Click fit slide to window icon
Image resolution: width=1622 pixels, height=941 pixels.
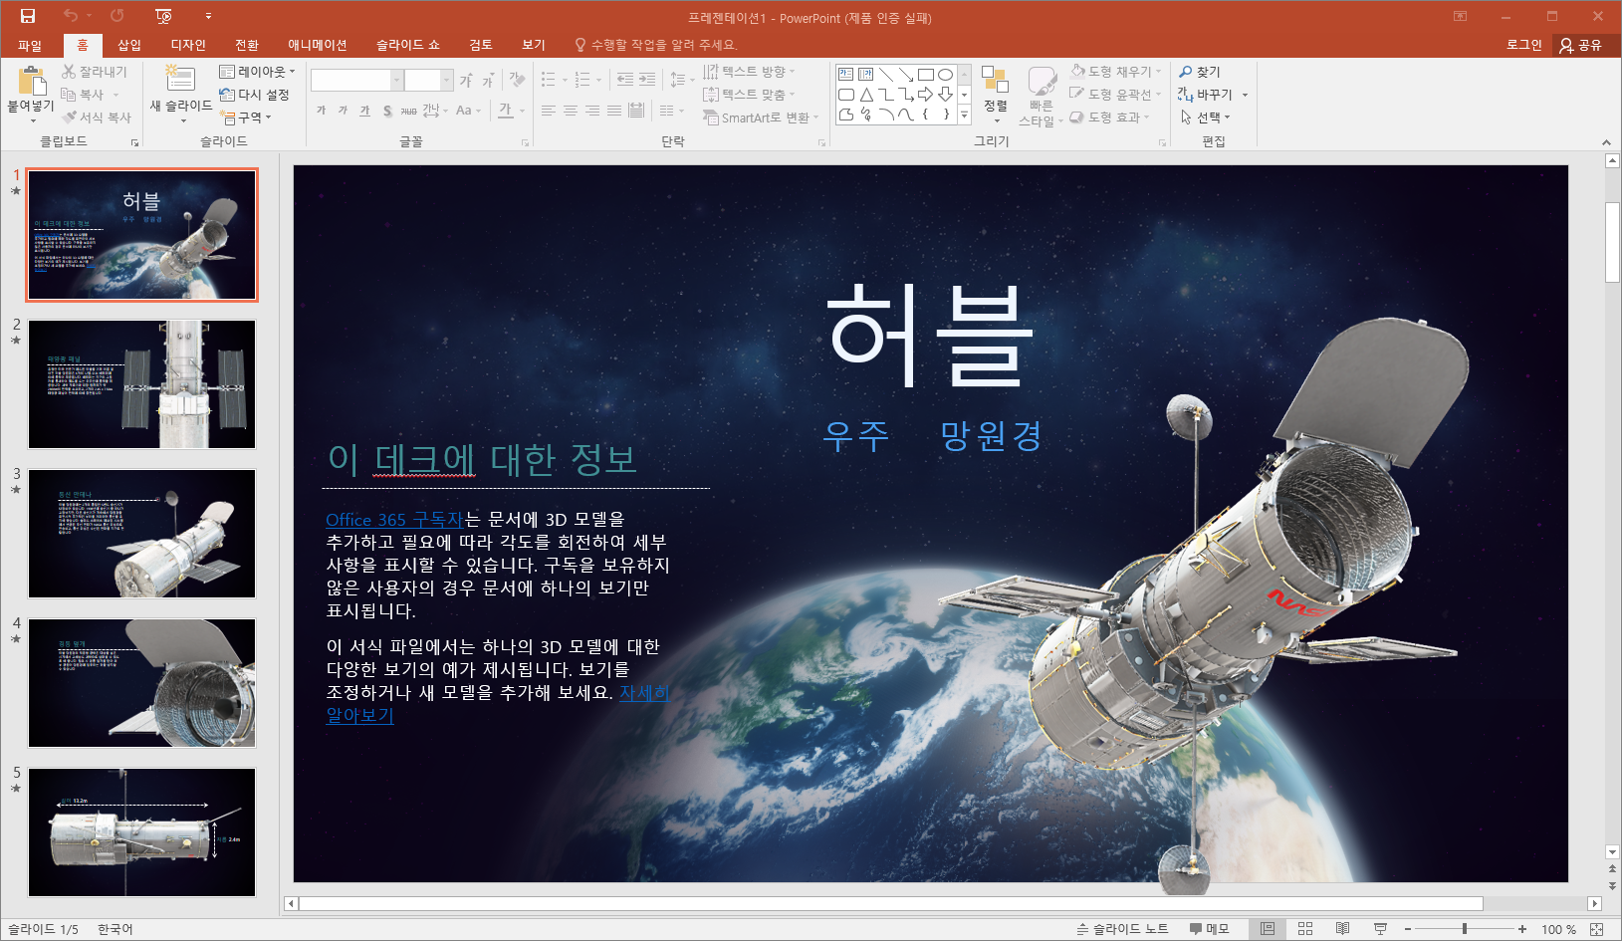click(x=1597, y=929)
